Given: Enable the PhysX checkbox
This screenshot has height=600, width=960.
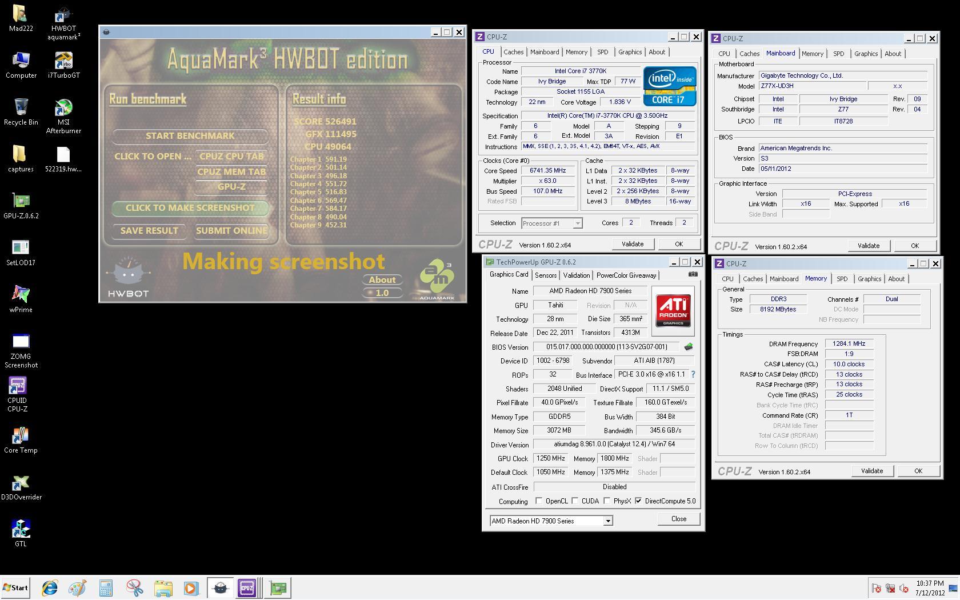Looking at the screenshot, I should (x=607, y=501).
